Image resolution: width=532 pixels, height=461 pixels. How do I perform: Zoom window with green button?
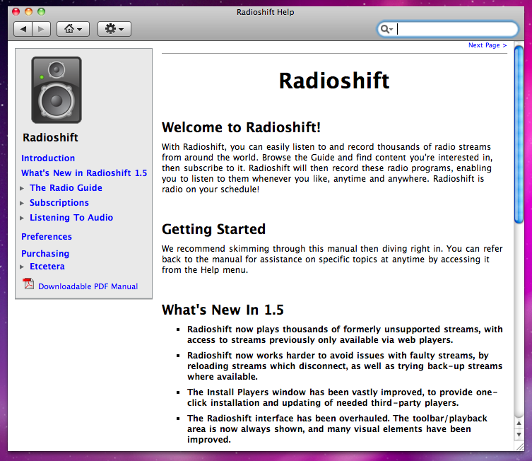(x=42, y=12)
